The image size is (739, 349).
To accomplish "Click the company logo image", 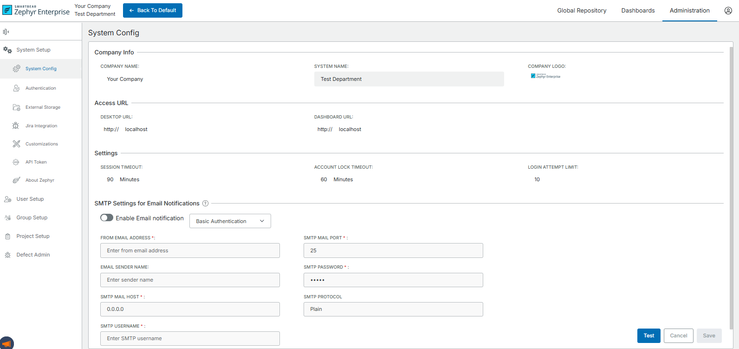I will pyautogui.click(x=545, y=76).
